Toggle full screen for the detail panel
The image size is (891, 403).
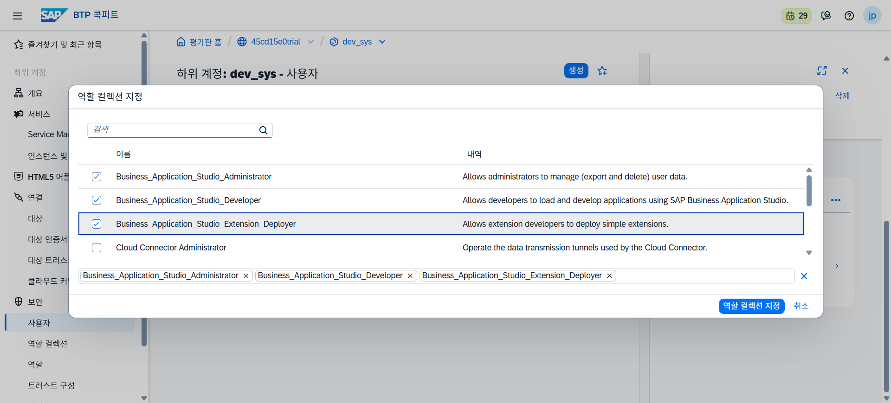(822, 70)
